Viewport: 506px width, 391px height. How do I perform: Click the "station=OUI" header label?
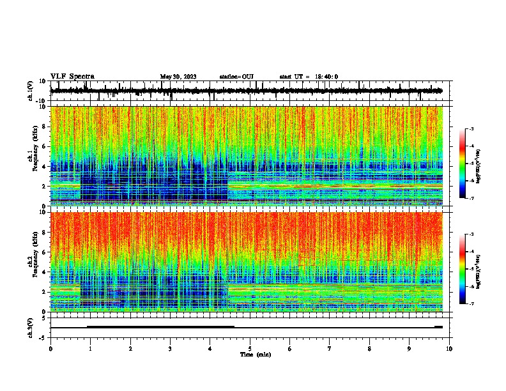coord(236,77)
